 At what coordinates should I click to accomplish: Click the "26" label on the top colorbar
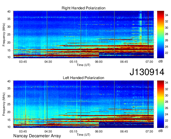point(166,40)
